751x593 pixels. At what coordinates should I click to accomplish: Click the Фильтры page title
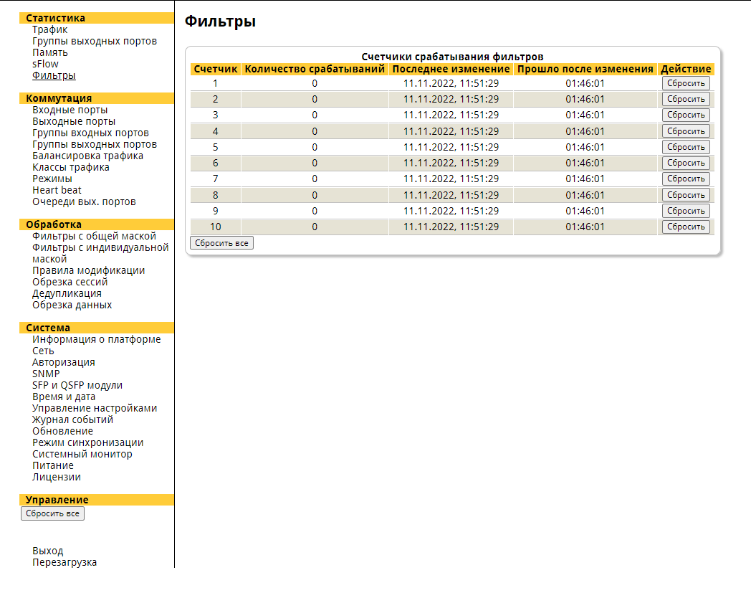click(220, 22)
